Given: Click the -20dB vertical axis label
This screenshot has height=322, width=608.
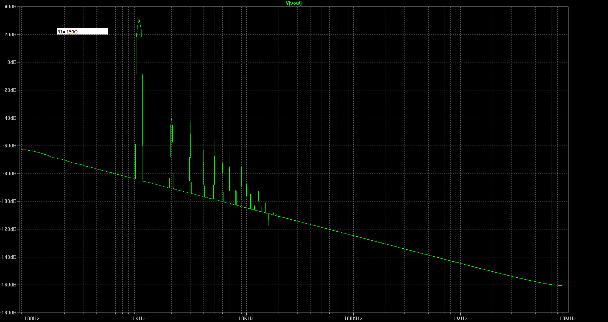Looking at the screenshot, I should pyautogui.click(x=10, y=90).
